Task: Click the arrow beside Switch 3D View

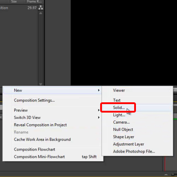Action: coord(99,118)
